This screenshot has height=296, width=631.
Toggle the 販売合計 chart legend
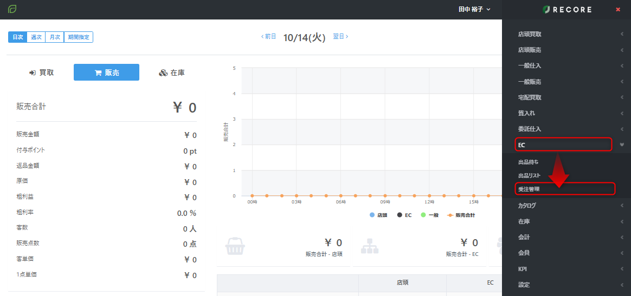point(461,215)
